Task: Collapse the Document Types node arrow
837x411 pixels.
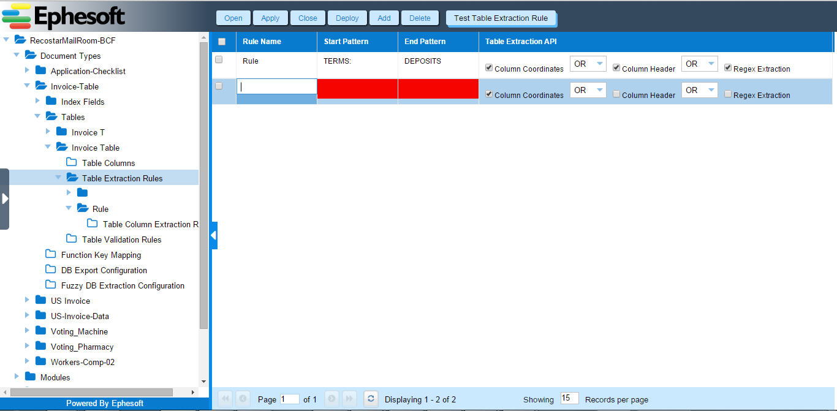Action: tap(17, 55)
